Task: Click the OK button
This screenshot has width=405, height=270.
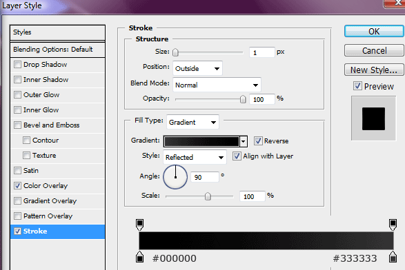Action: click(374, 31)
